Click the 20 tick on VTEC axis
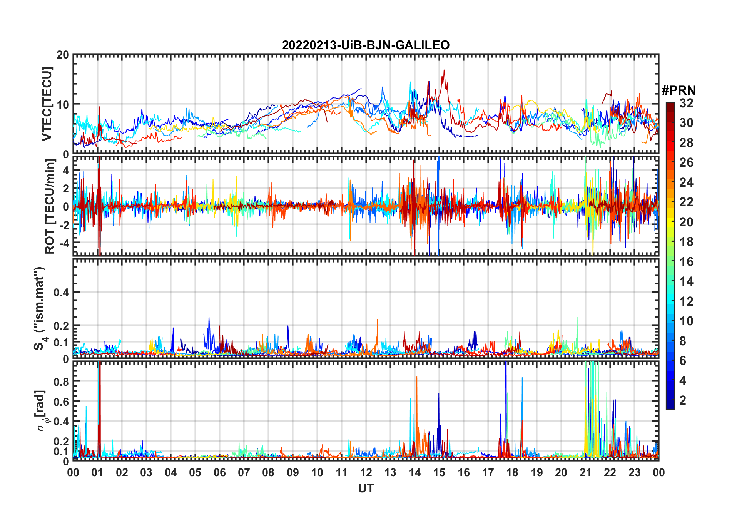The height and width of the screenshot is (512, 732). coord(63,55)
